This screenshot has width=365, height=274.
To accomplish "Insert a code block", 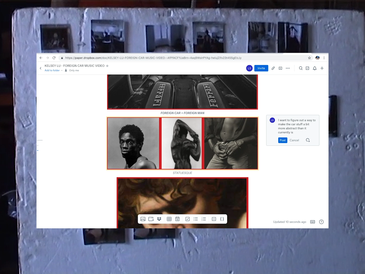I will point(222,219).
